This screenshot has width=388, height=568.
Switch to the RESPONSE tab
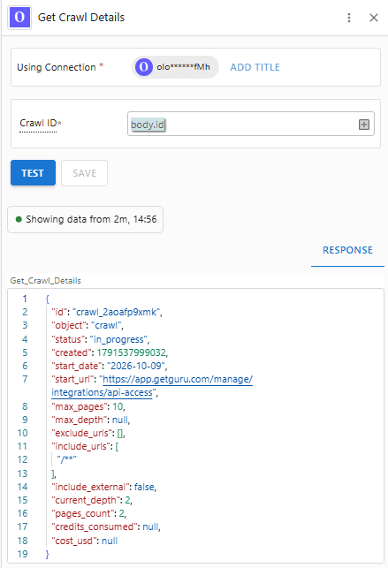pos(347,250)
